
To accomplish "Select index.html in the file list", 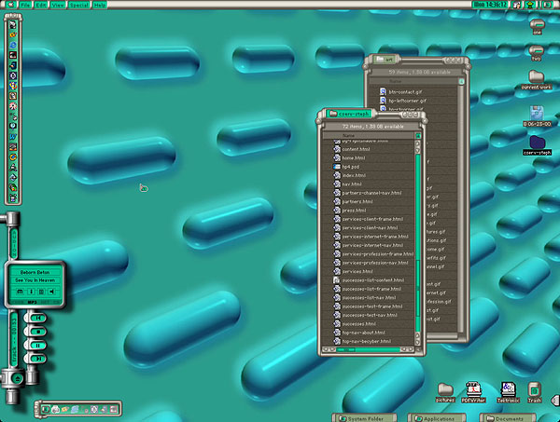I will pos(354,175).
